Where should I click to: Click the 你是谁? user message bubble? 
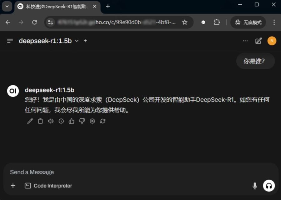[255, 61]
